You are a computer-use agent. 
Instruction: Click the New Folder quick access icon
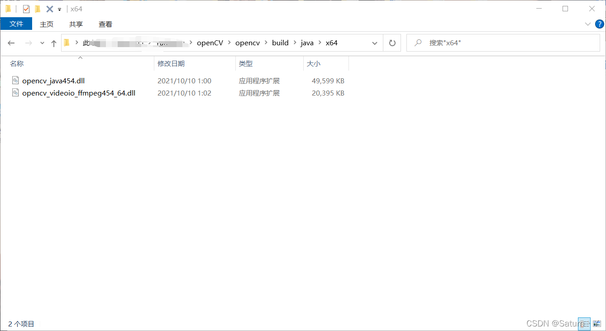coord(38,9)
